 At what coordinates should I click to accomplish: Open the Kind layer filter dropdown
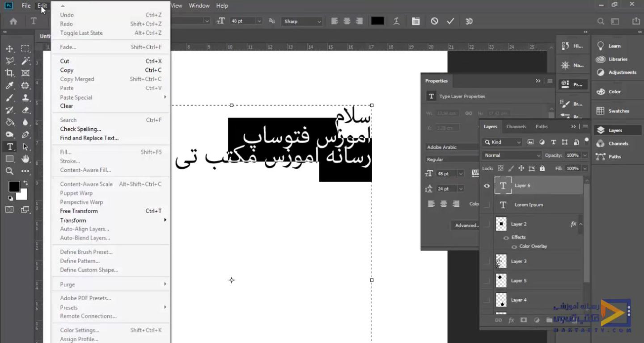click(x=502, y=142)
